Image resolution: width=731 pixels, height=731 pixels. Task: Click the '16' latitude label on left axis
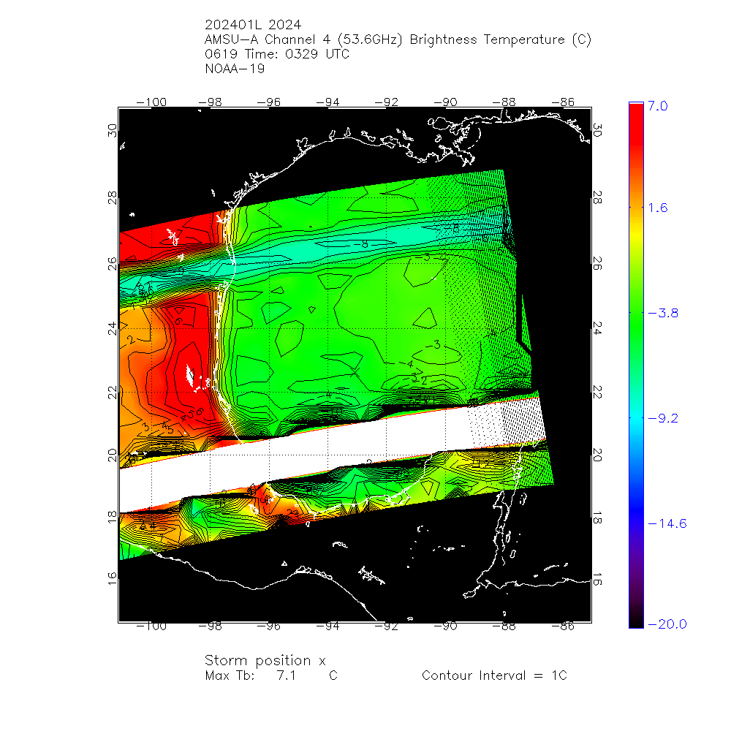coord(113,578)
